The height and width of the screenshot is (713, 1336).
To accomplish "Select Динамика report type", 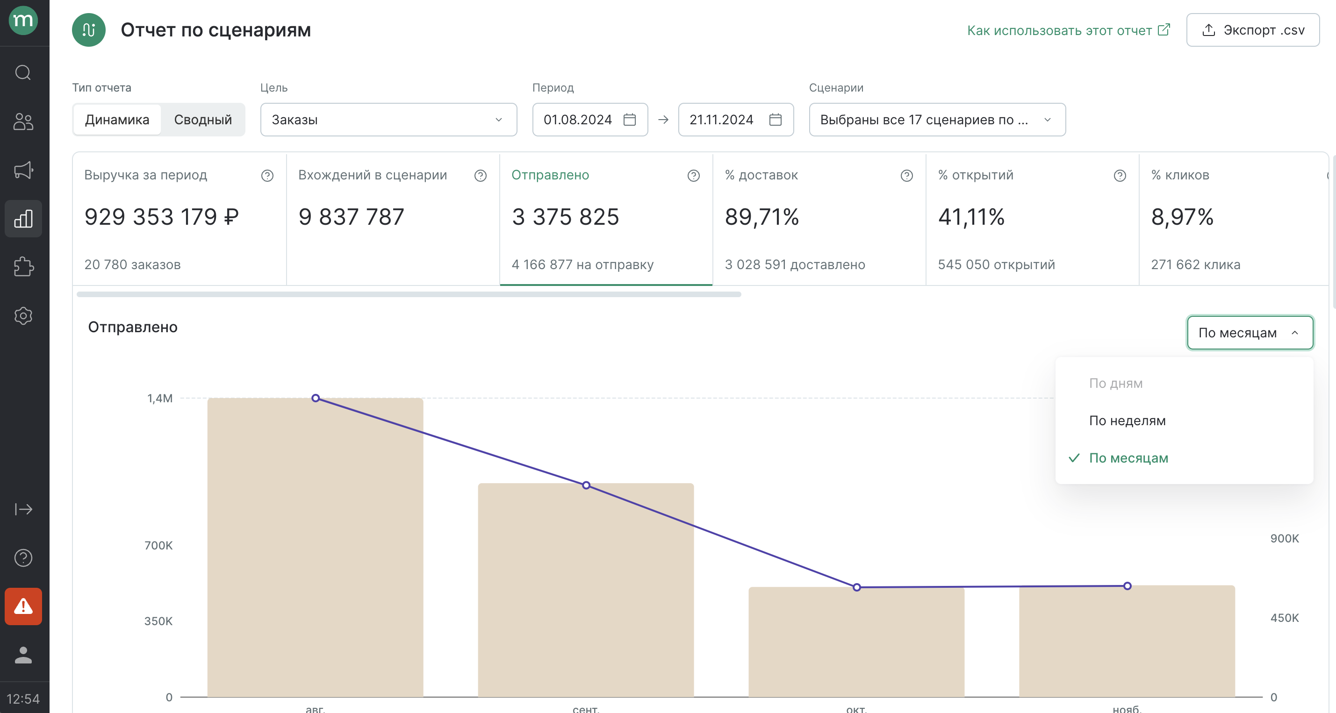I will [117, 120].
